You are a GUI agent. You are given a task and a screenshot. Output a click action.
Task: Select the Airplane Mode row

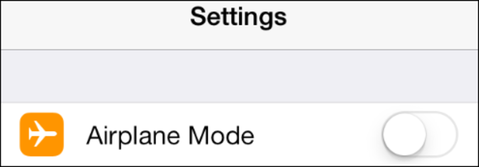tap(239, 134)
